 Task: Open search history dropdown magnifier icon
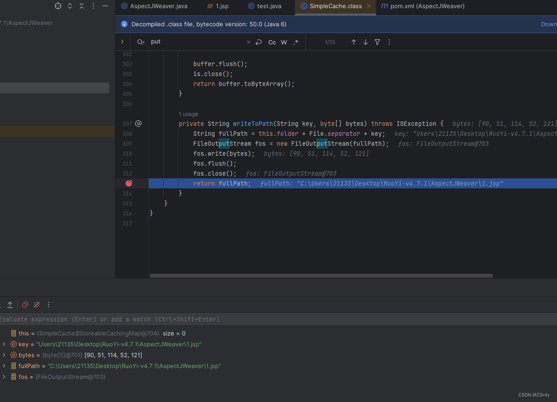tap(141, 42)
